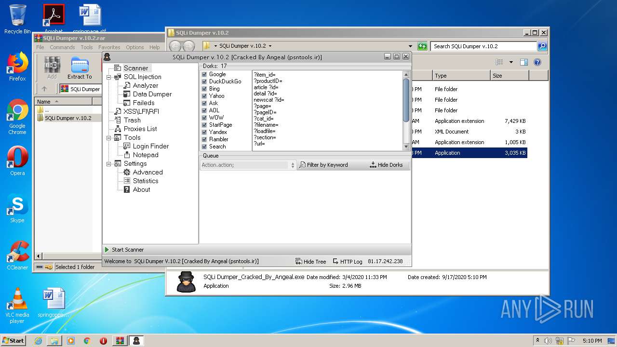The image size is (617, 347).
Task: Open Google Chrome desktop shortcut
Action: pos(17,117)
